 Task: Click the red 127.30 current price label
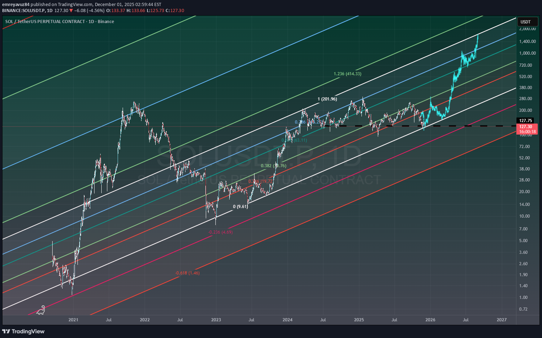point(526,127)
